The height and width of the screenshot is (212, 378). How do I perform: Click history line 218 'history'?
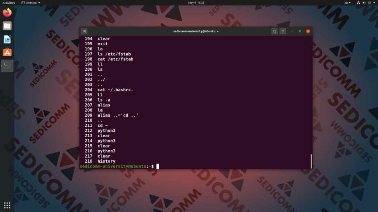click(100, 161)
